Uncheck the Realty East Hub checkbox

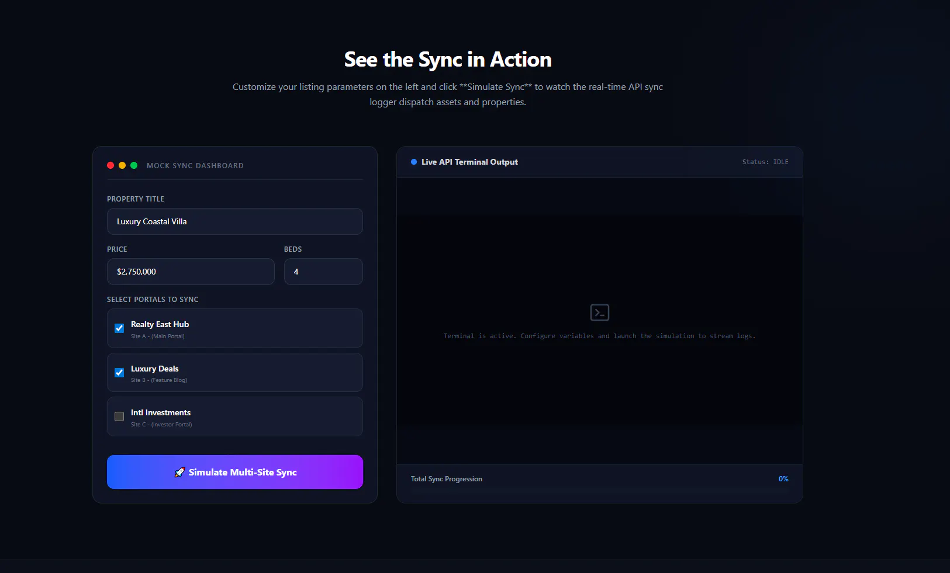(x=119, y=328)
